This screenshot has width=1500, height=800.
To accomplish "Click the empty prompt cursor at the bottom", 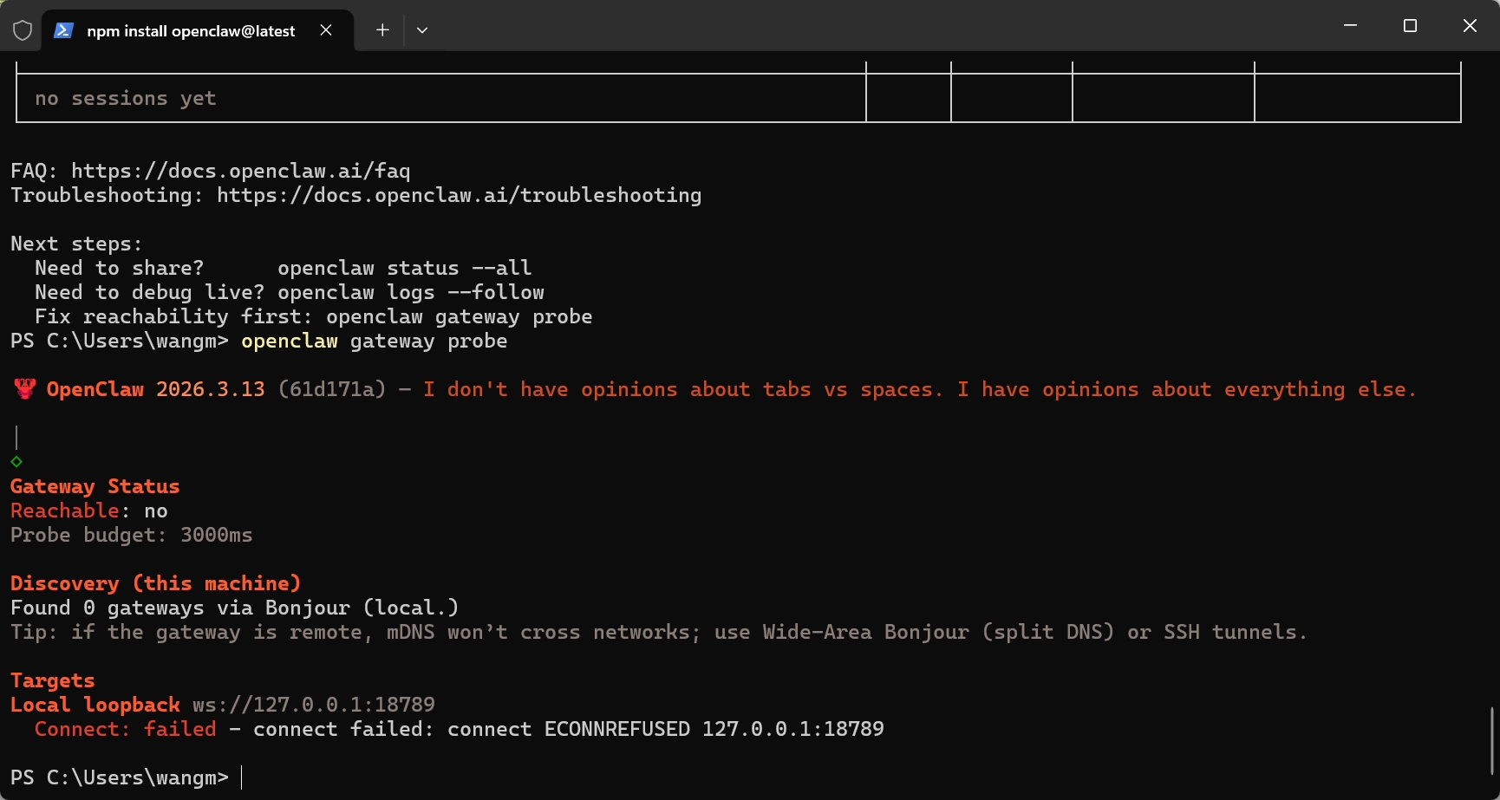I will [242, 777].
